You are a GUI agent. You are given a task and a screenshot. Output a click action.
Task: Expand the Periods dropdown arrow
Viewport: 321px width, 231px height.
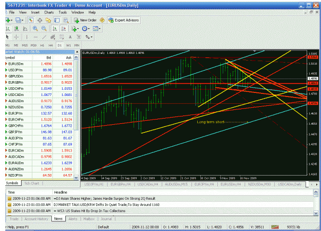(89, 29)
